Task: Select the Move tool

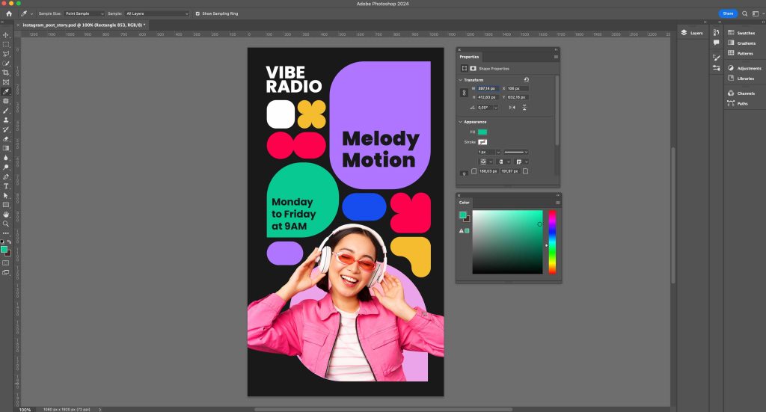Action: pyautogui.click(x=6, y=35)
